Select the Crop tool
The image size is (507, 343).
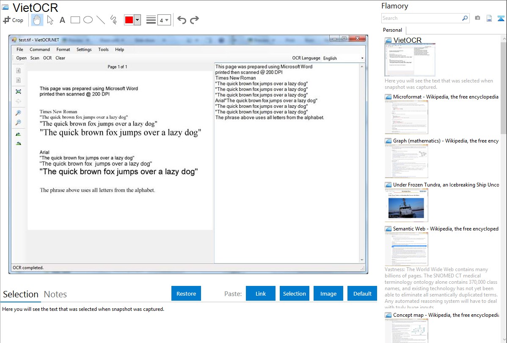pyautogui.click(x=13, y=20)
